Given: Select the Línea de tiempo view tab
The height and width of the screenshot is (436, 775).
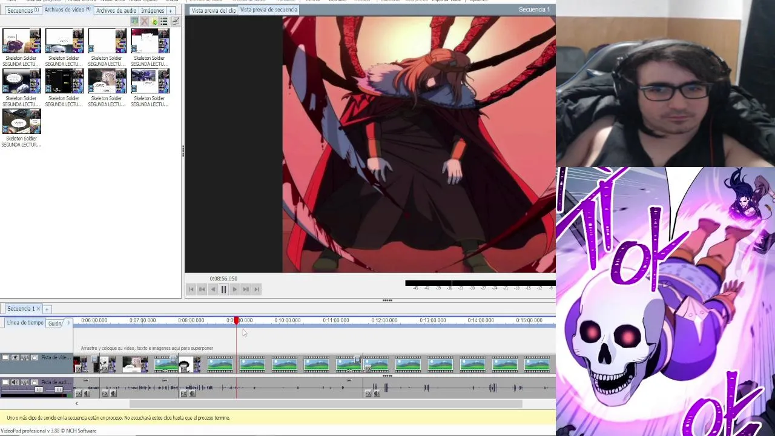Looking at the screenshot, I should [25, 323].
